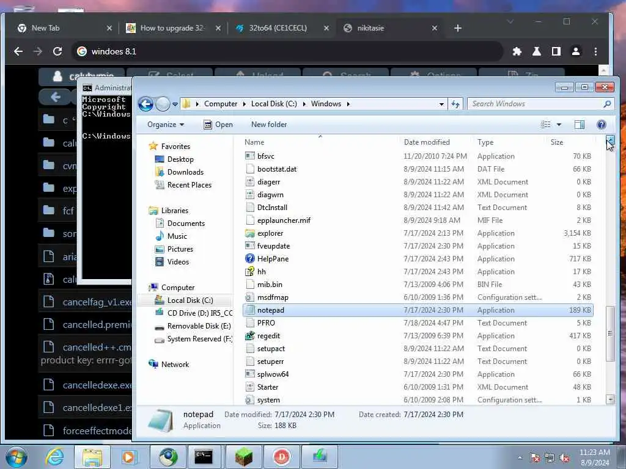The width and height of the screenshot is (626, 469).
Task: Click the New folder button
Action: [x=269, y=125]
